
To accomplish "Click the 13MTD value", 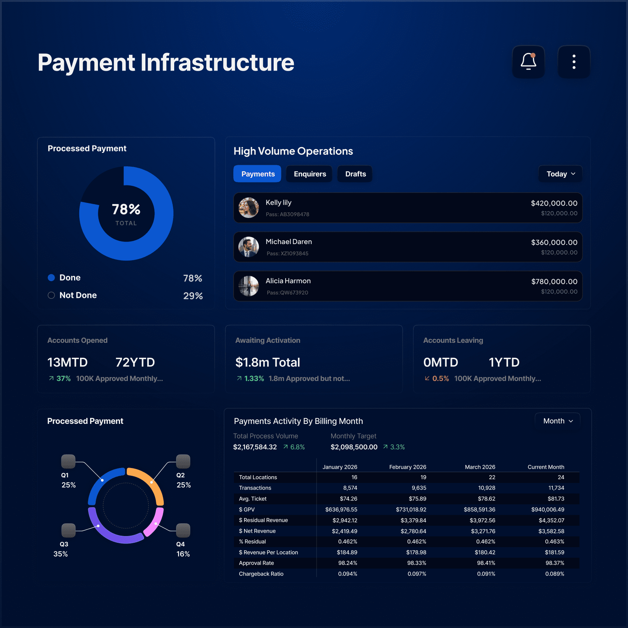I will pyautogui.click(x=67, y=362).
